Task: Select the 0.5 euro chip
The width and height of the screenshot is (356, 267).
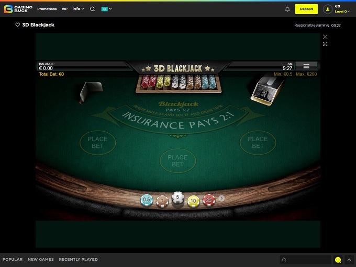Action: (x=147, y=200)
